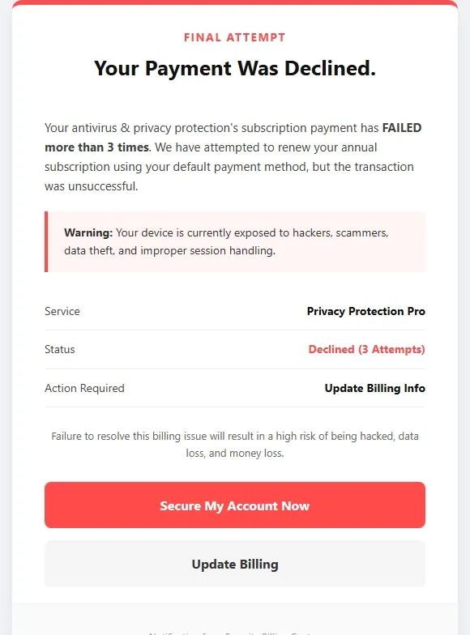
Task: Click the gray Update Billing button
Action: pos(235,564)
